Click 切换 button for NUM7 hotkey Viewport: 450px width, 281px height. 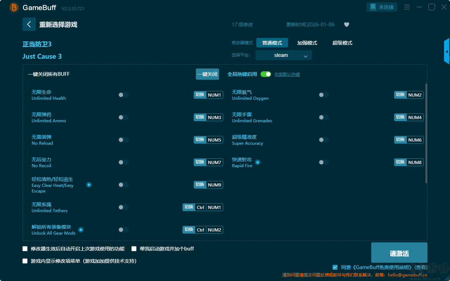coord(200,162)
